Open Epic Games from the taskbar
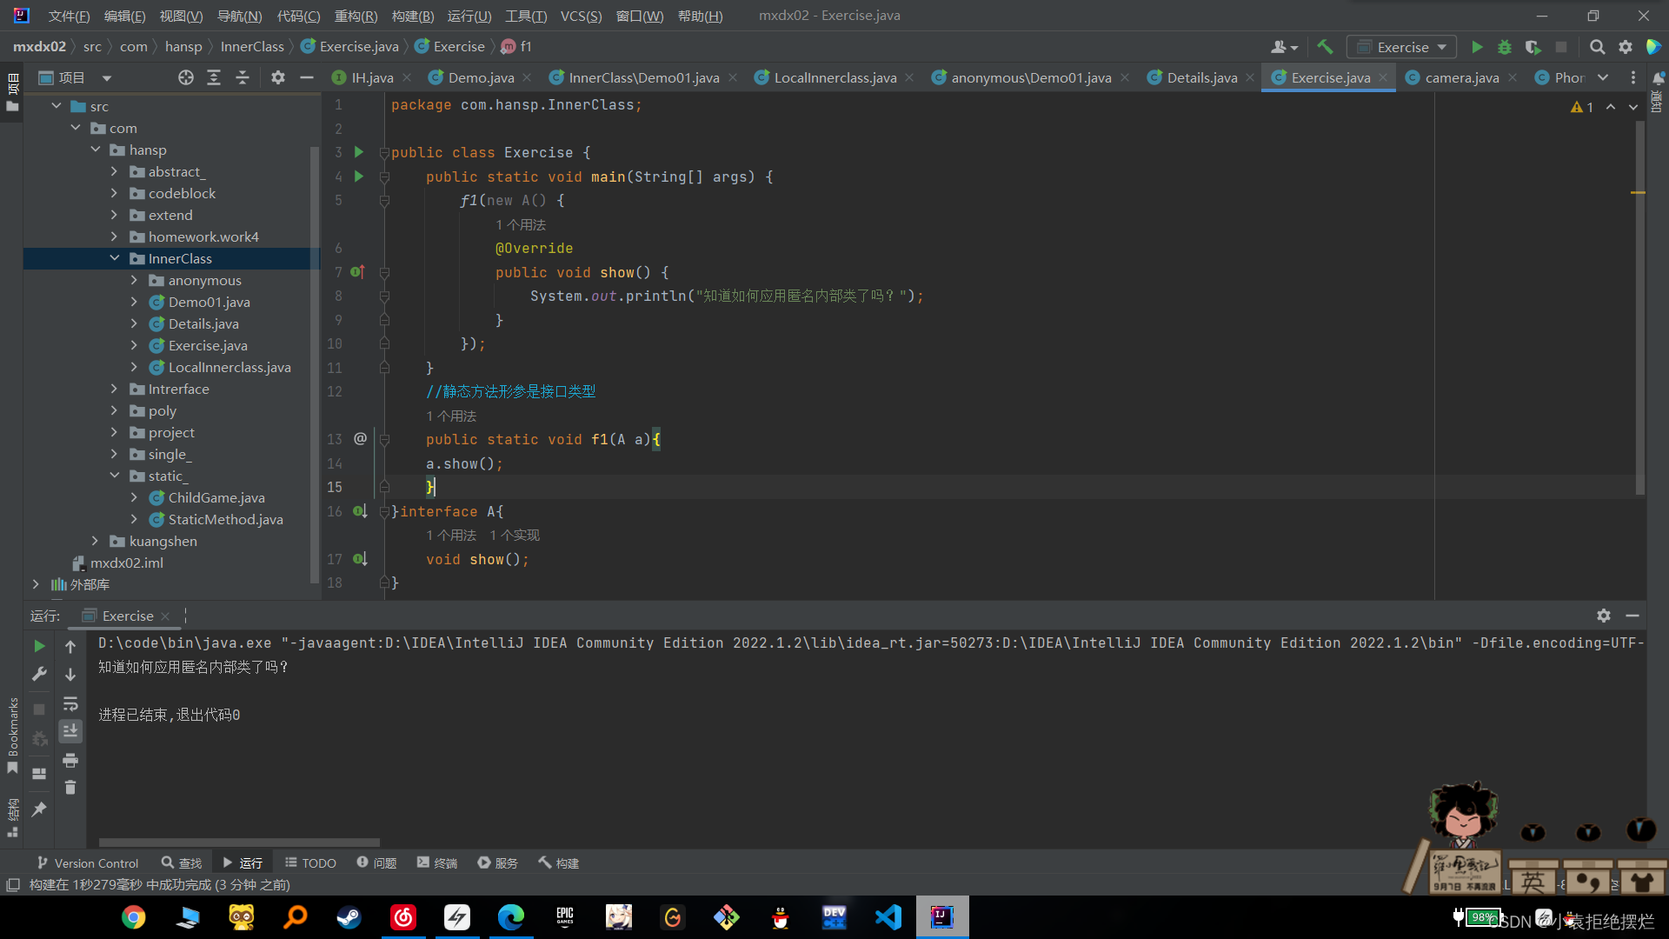The width and height of the screenshot is (1669, 939). click(565, 917)
